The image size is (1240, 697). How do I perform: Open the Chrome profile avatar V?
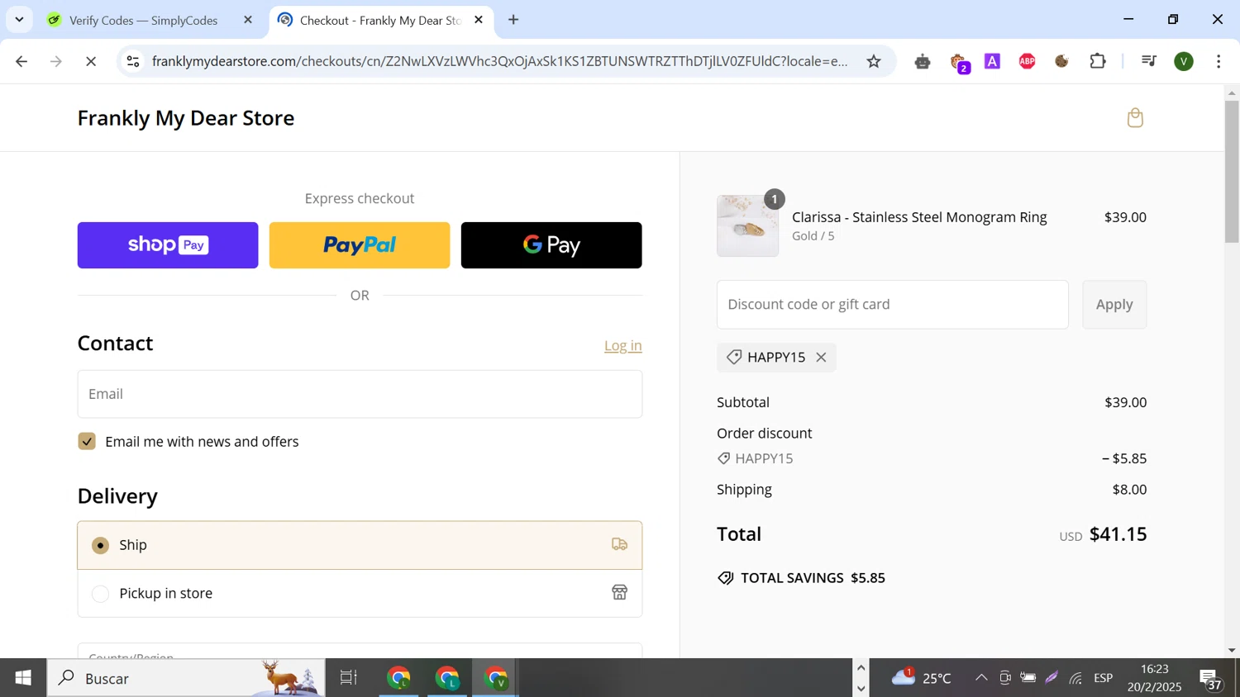pos(1184,61)
